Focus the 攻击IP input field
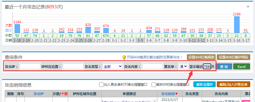The width and height of the screenshot is (255, 102). [30, 67]
